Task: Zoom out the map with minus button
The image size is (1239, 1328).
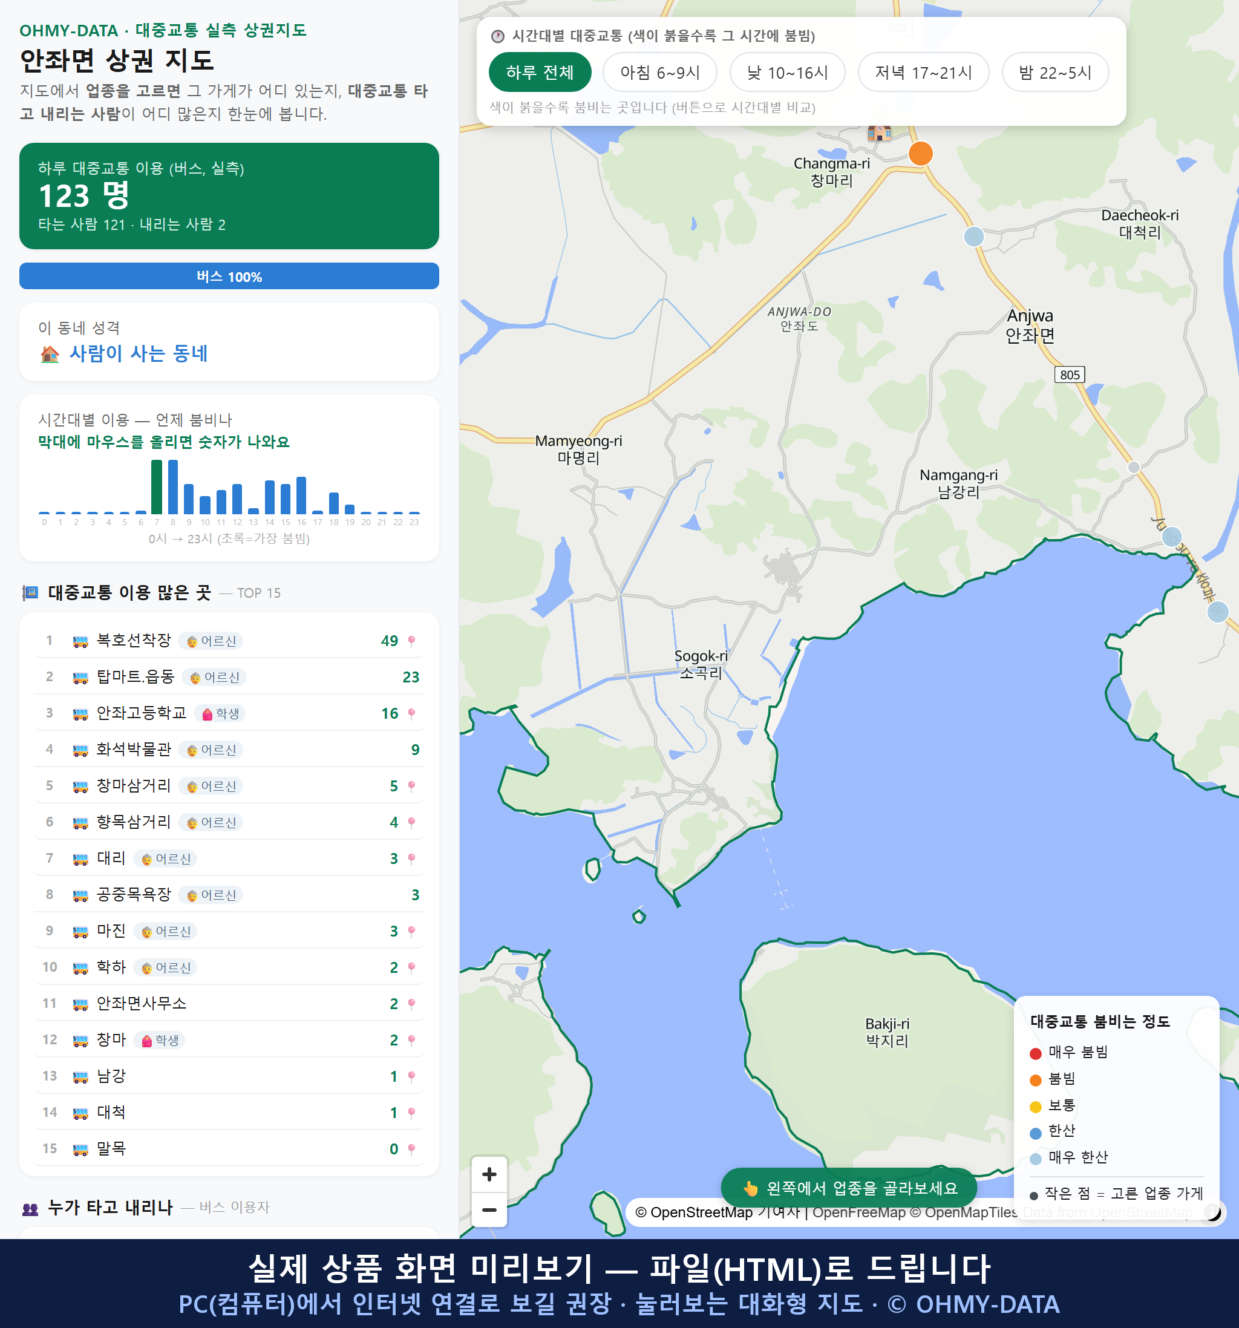Action: coord(489,1210)
